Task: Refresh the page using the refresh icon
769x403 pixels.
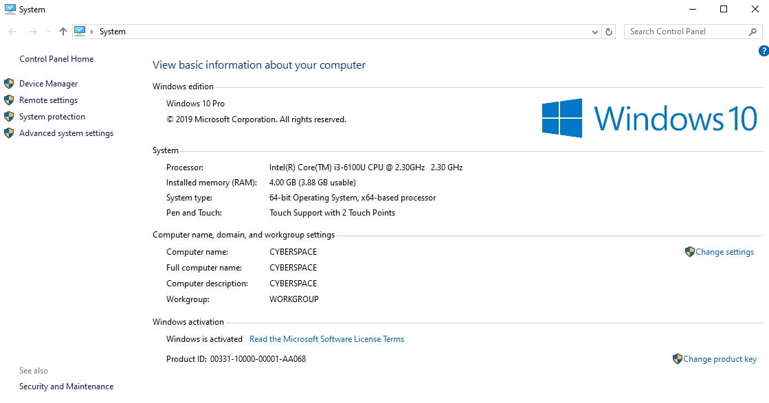Action: click(609, 31)
